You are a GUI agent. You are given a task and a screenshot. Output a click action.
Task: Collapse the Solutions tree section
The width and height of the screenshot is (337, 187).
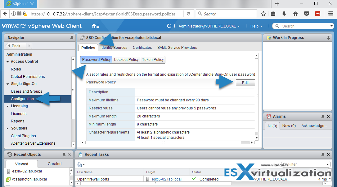coord(8,128)
